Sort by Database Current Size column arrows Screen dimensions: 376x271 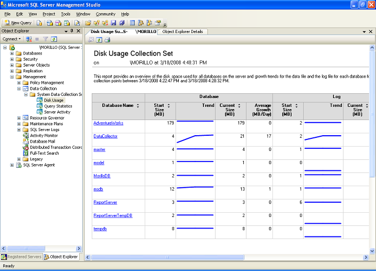239,106
